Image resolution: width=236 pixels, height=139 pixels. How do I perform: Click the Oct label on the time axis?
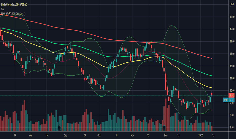99,135
